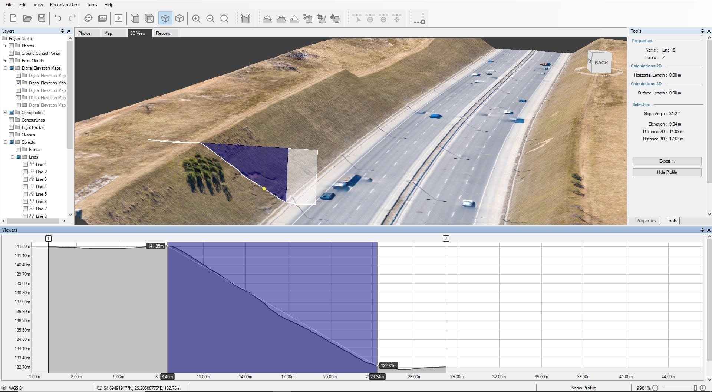Click the New project document icon
The width and height of the screenshot is (712, 392).
pos(13,19)
